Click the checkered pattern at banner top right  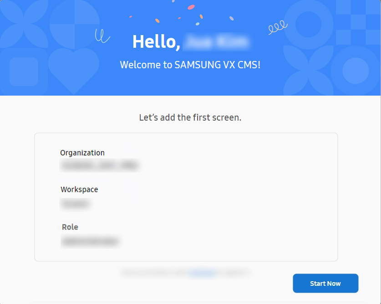point(358,22)
